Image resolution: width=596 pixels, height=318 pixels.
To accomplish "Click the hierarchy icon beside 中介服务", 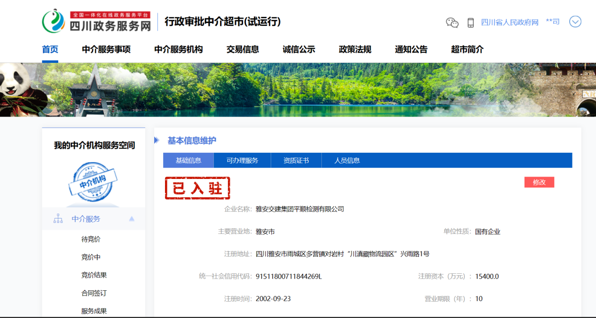I will 58,219.
